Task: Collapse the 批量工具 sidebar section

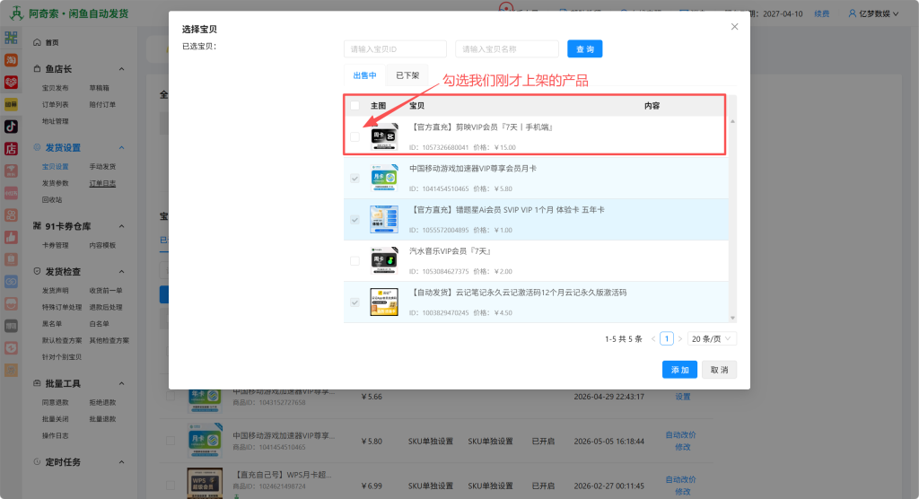Action: 121,383
